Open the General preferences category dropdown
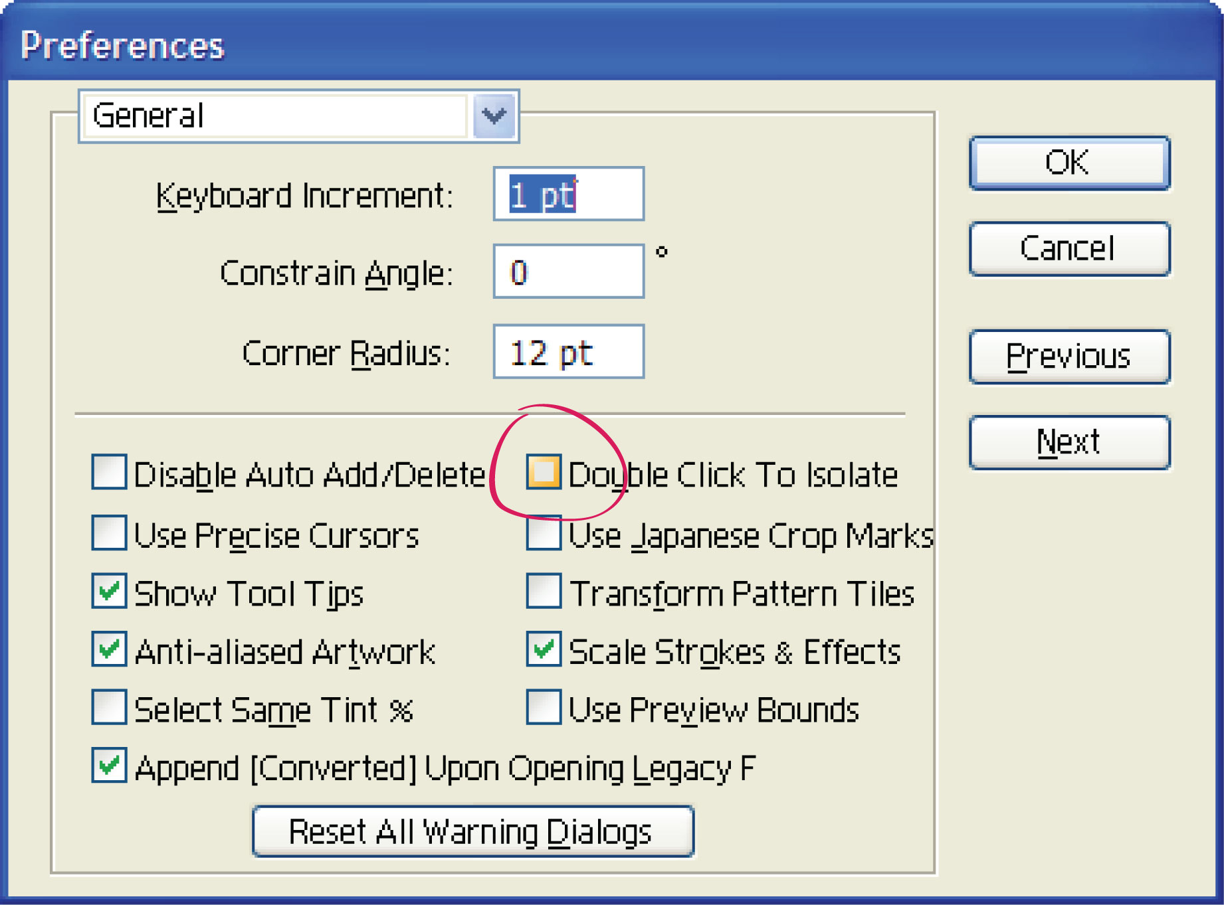 point(494,116)
